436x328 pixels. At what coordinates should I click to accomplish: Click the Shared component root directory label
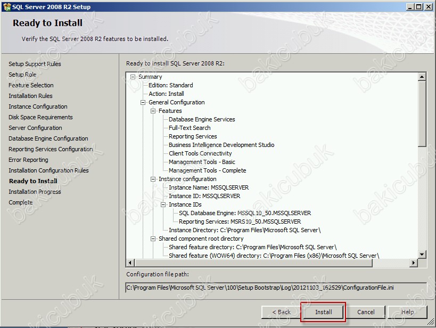[201, 239]
